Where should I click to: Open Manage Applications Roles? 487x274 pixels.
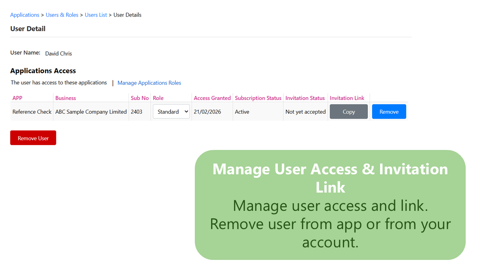pos(149,83)
